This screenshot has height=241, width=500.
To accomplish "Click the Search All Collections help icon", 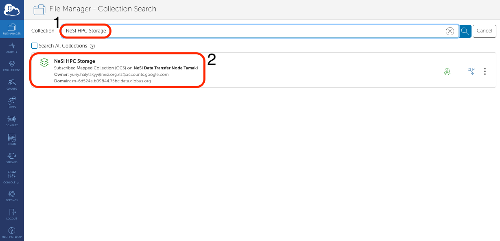I will pos(92,46).
